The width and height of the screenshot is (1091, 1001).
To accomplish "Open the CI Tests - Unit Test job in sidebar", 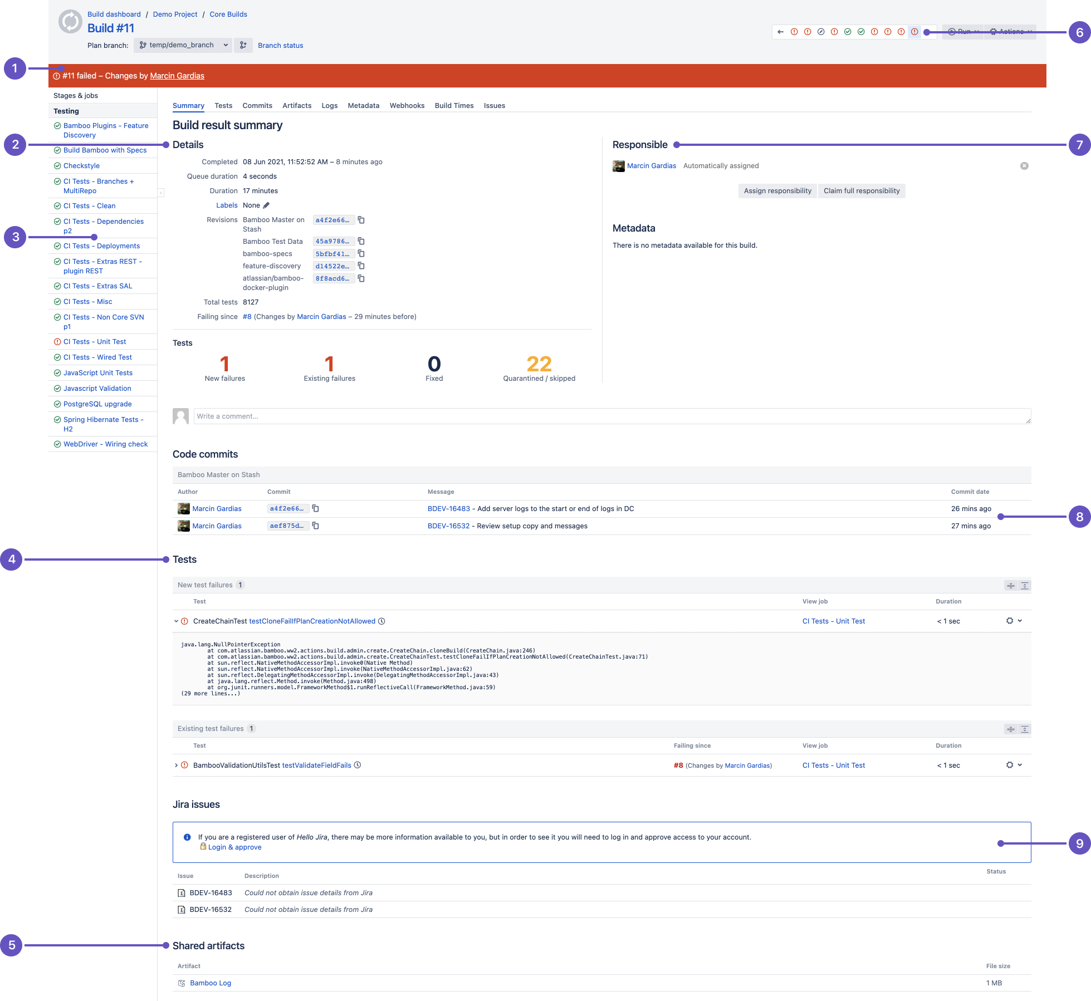I will [x=95, y=342].
